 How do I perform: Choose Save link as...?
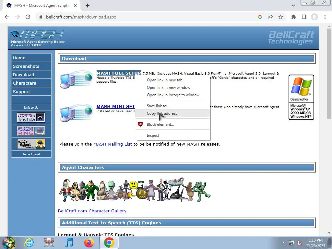(172, 106)
